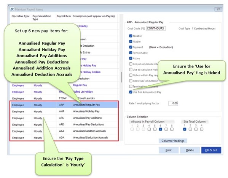Click the Operative Type column header
Viewport: 228px width, 178px height.
tap(21, 16)
